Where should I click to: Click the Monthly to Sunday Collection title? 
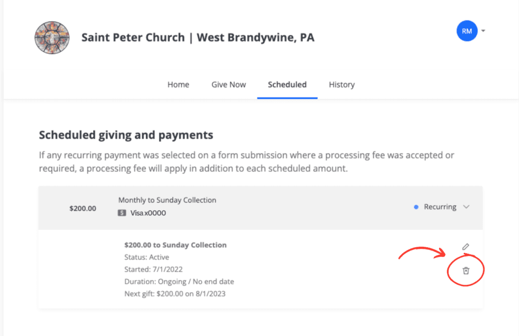[167, 200]
